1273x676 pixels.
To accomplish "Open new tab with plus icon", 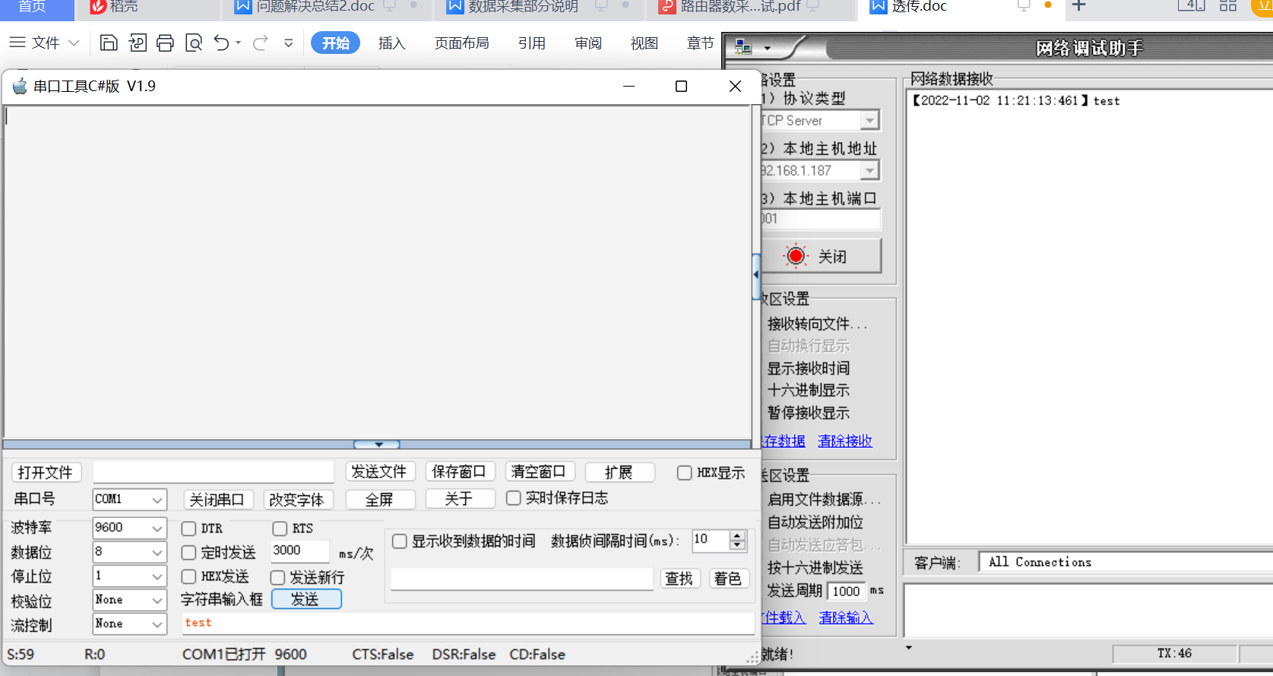I will click(1078, 7).
